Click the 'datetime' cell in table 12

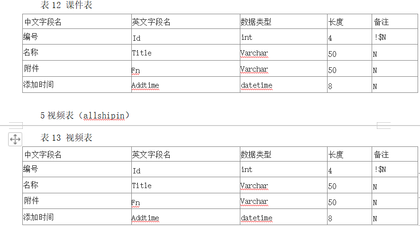[x=283, y=85]
